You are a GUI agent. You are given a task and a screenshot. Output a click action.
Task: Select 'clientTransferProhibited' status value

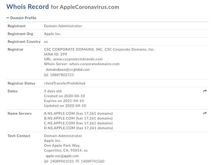(64, 83)
